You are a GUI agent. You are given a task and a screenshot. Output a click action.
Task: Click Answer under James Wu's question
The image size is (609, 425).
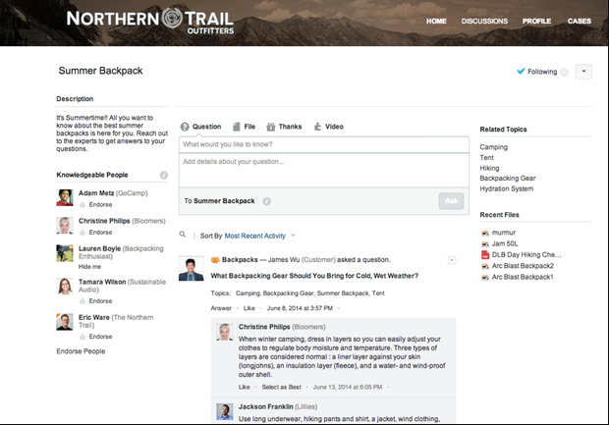[221, 308]
